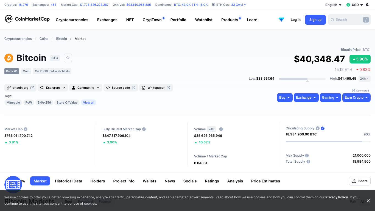Image resolution: width=375 pixels, height=211 pixels.
Task: Switch to the Ratings tab
Action: click(212, 181)
